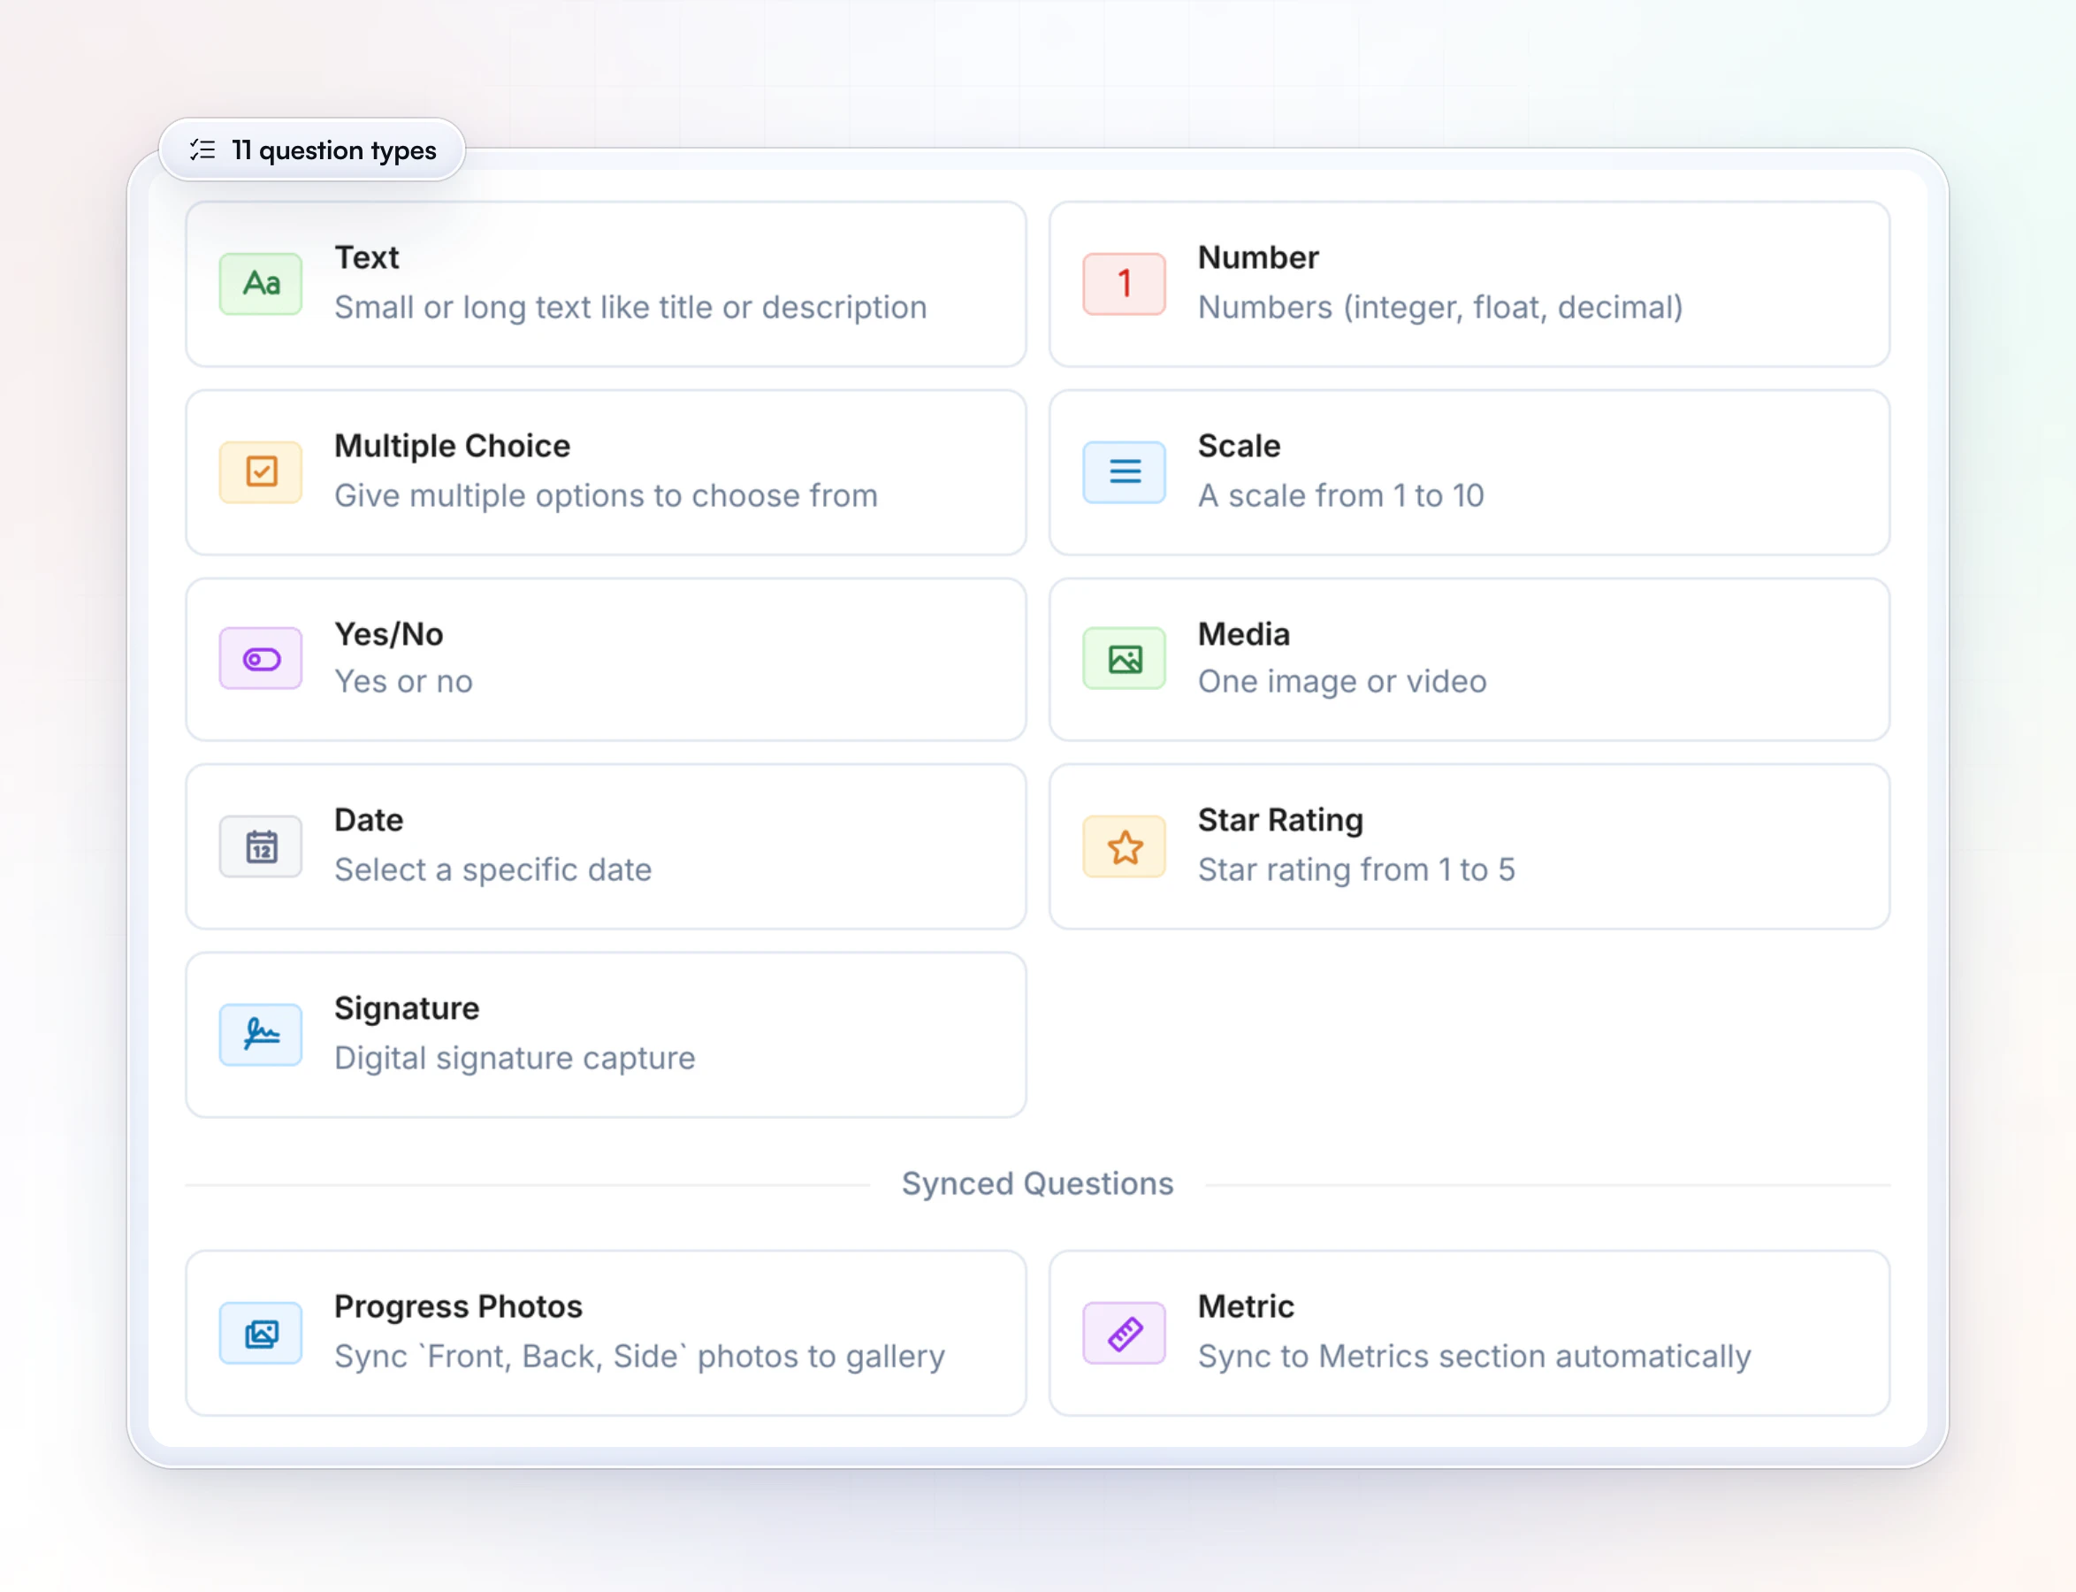Viewport: 2076px width, 1592px height.
Task: Click 'Sync Front, Back, Side photos' description
Action: coord(640,1356)
